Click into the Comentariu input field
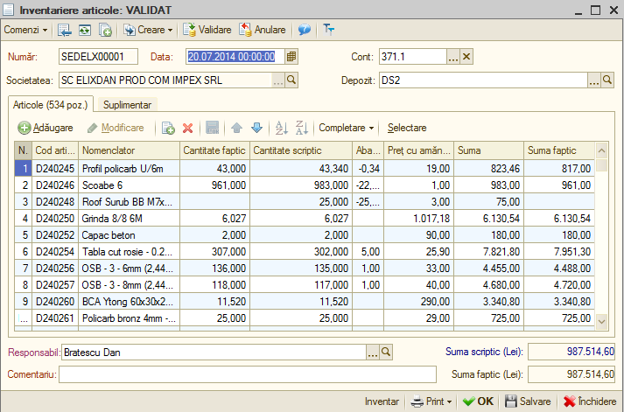 248,374
